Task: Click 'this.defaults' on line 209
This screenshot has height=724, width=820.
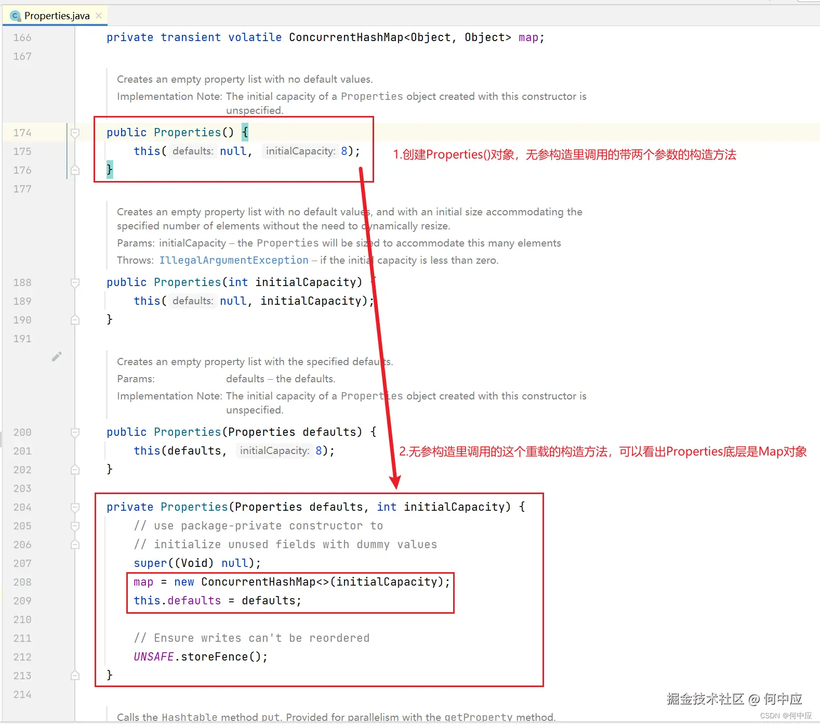Action: pyautogui.click(x=177, y=601)
